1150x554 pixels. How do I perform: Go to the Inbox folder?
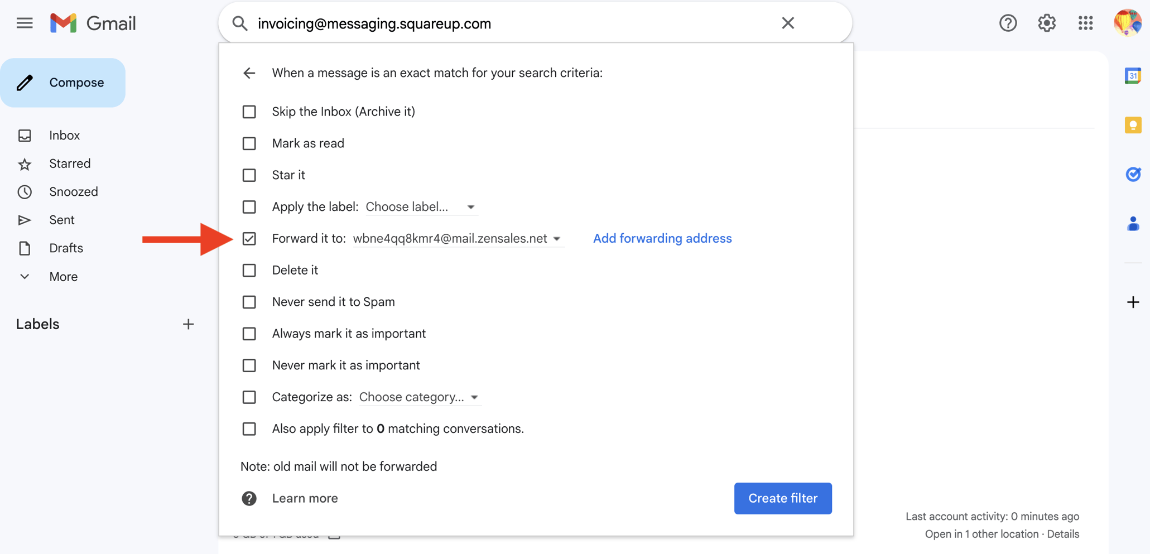(x=64, y=136)
